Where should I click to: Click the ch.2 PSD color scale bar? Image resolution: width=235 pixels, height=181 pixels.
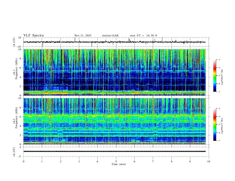pos(215,125)
